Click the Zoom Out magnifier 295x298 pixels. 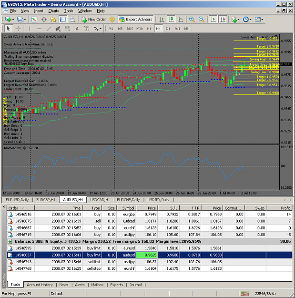201,20
